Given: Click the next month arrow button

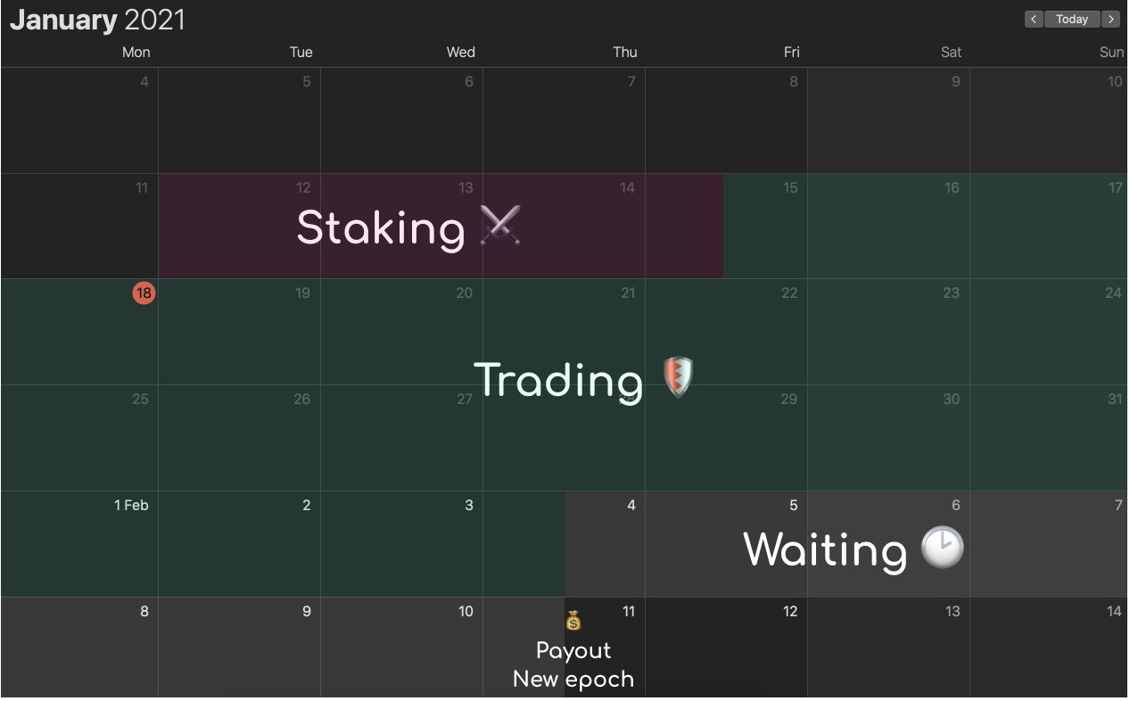Looking at the screenshot, I should pos(1110,19).
